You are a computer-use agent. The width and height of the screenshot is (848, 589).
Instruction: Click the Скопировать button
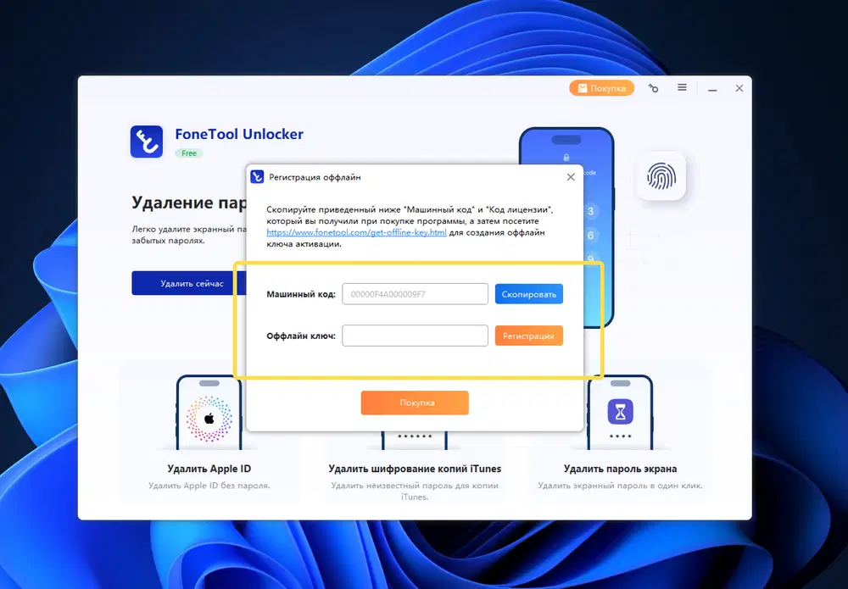(x=529, y=294)
